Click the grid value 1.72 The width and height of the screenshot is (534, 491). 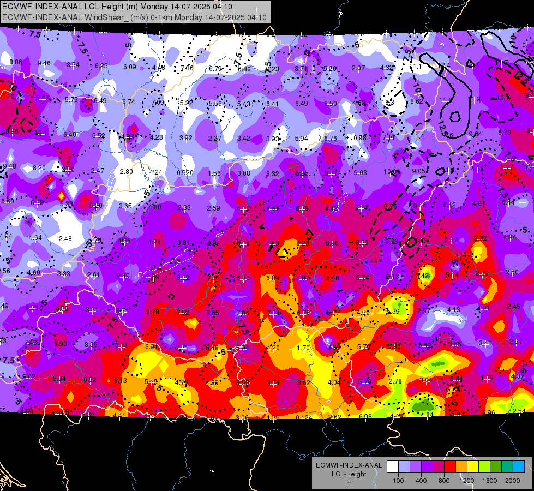click(x=487, y=378)
